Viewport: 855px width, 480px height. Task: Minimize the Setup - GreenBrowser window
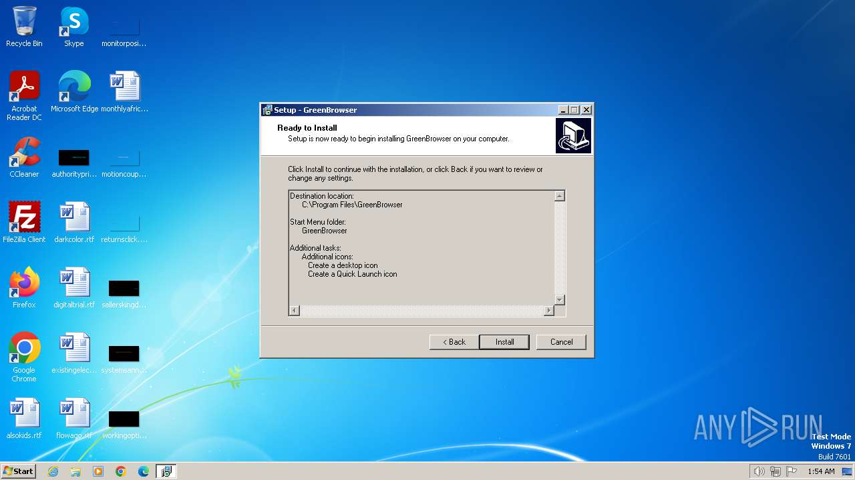point(563,110)
